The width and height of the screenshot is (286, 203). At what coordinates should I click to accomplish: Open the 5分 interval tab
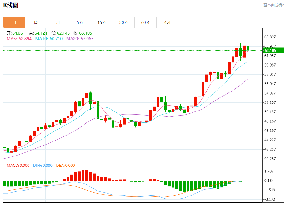tap(80, 22)
